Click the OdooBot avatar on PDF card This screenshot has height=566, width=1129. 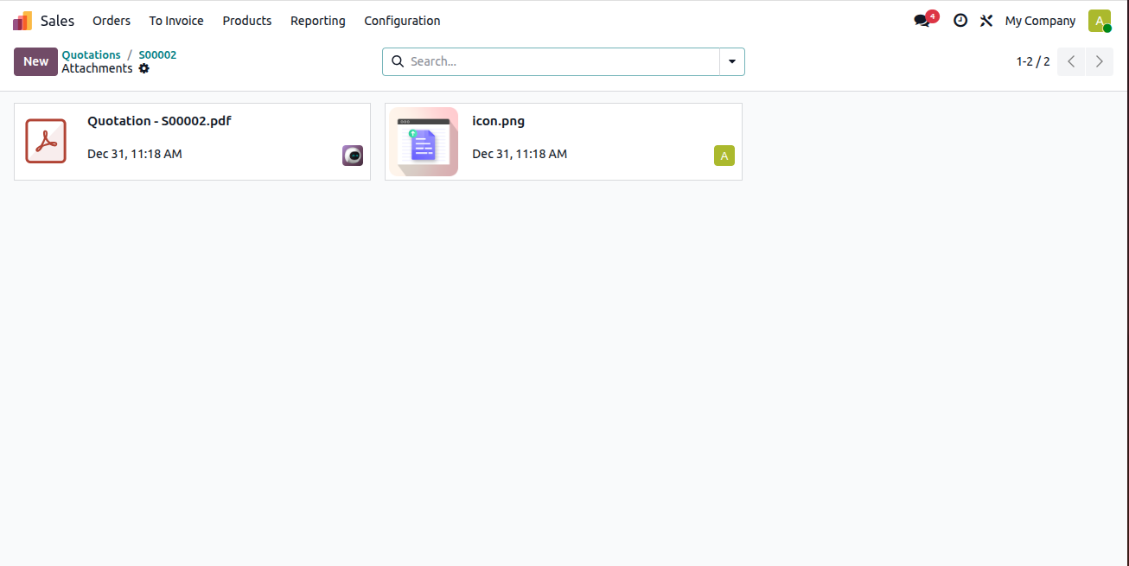[353, 156]
